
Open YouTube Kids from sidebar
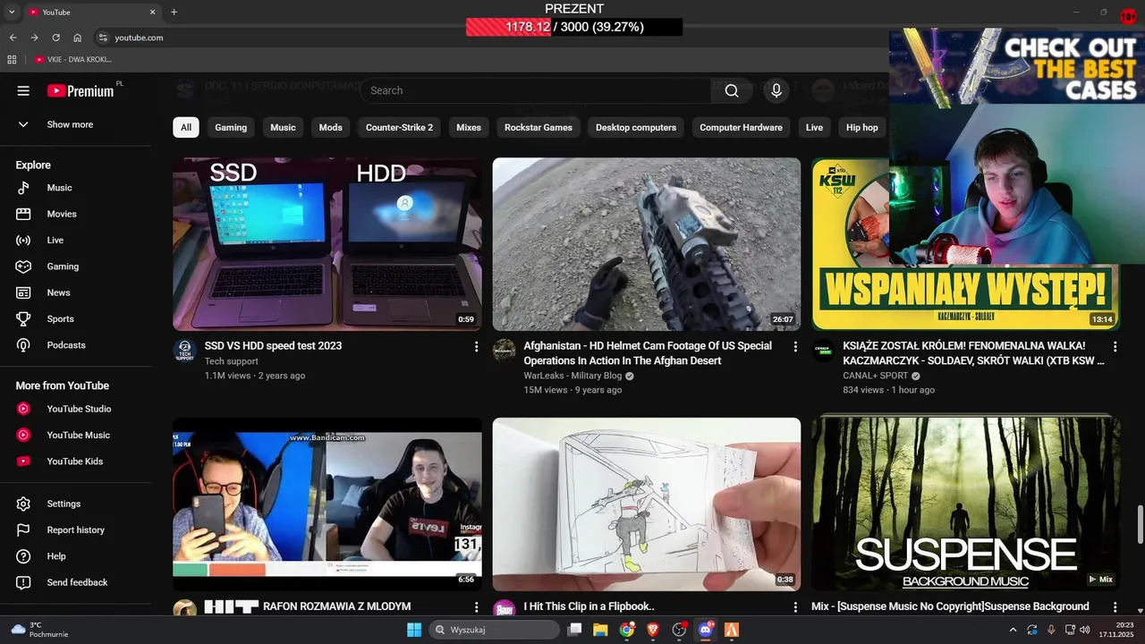click(76, 461)
